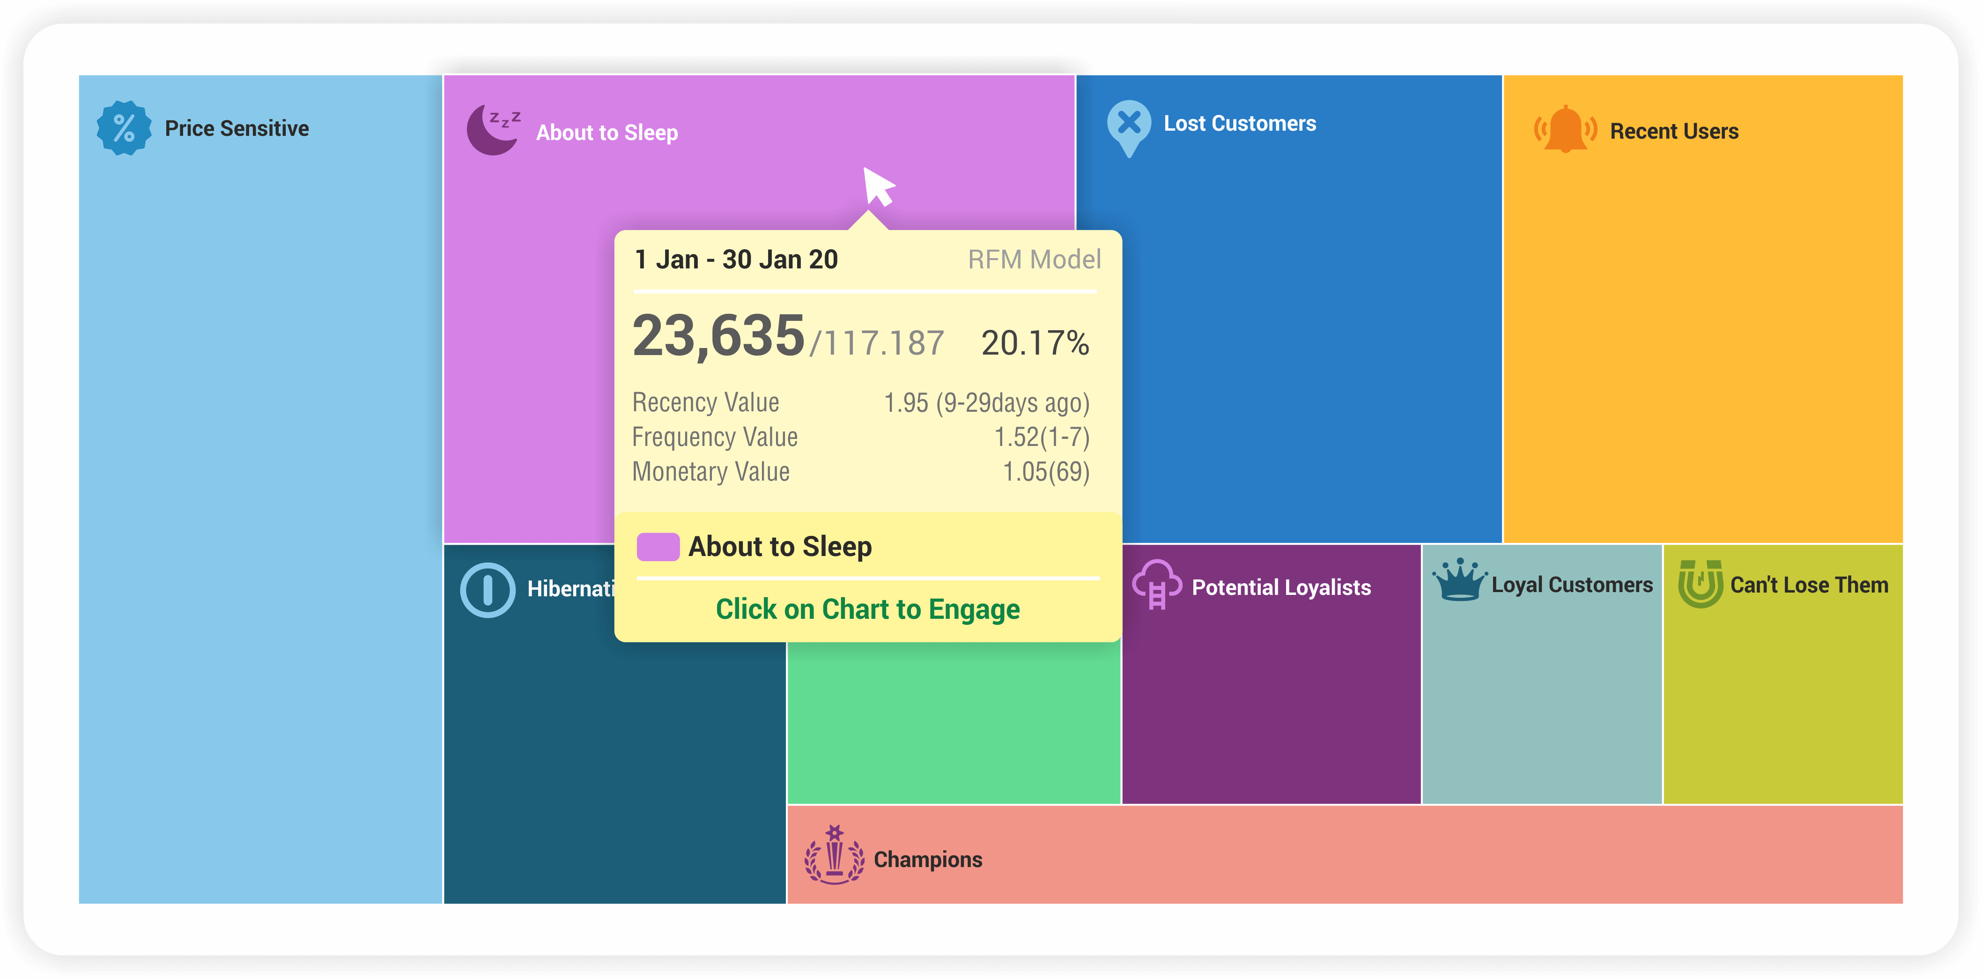Click the '1.05(69)' monetary value
This screenshot has width=1982, height=979.
click(1046, 472)
